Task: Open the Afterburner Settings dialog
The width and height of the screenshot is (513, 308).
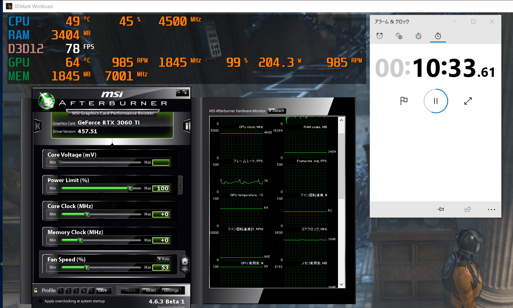Action: point(171,290)
